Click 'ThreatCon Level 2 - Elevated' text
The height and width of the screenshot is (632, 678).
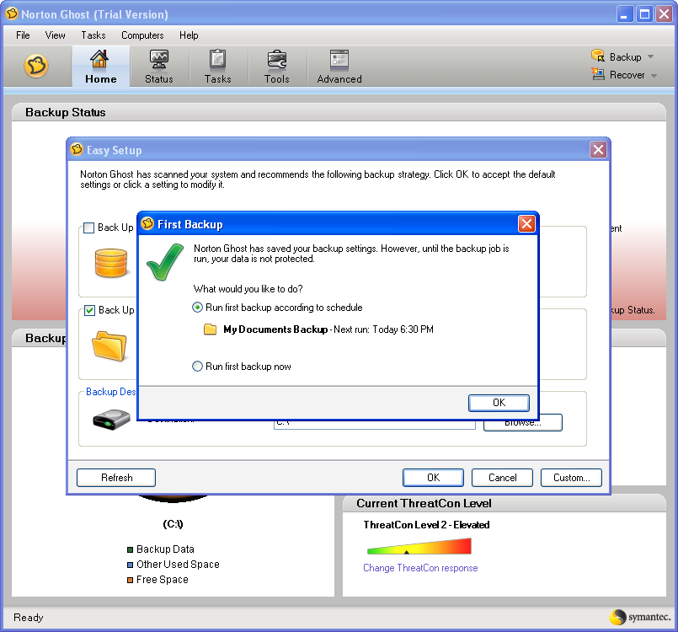[426, 525]
